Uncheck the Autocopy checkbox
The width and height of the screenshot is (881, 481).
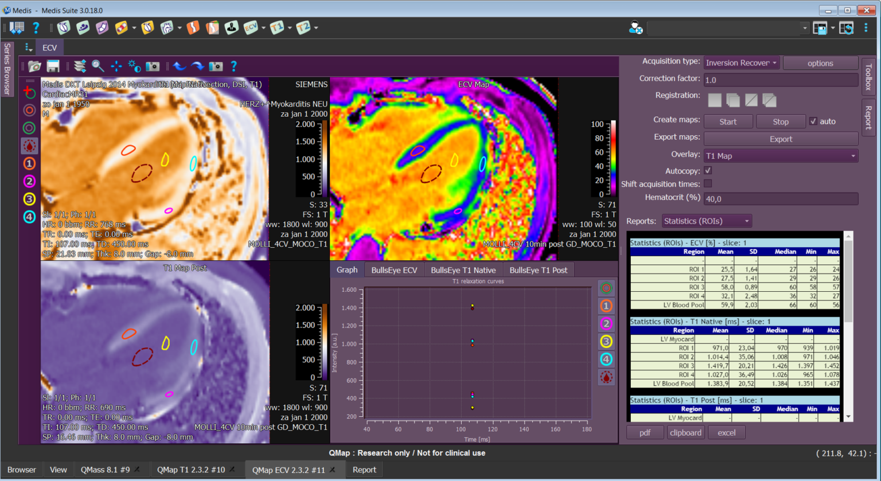[x=708, y=171]
